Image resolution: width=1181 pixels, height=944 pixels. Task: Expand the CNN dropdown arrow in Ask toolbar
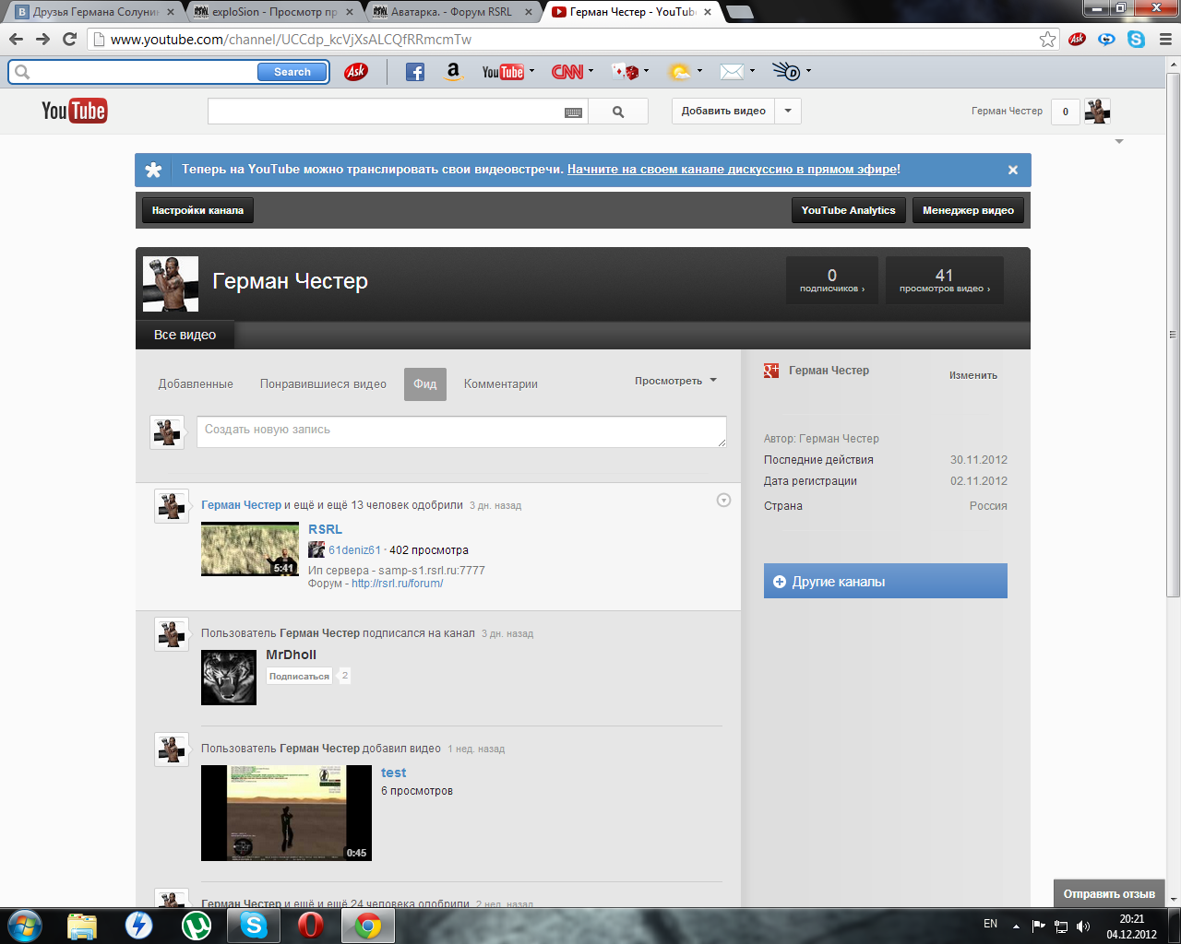coord(590,71)
